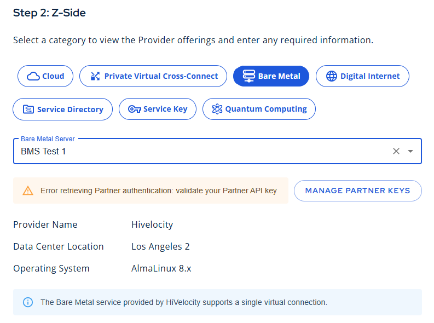Pick the Service Key category

(158, 109)
